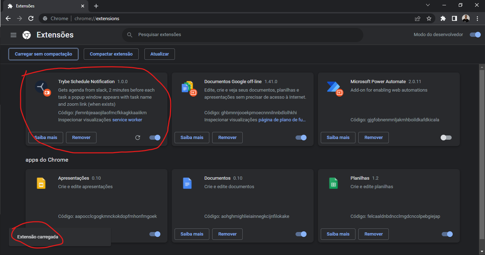Remove the Planilhas app
The image size is (485, 255).
pyautogui.click(x=374, y=234)
